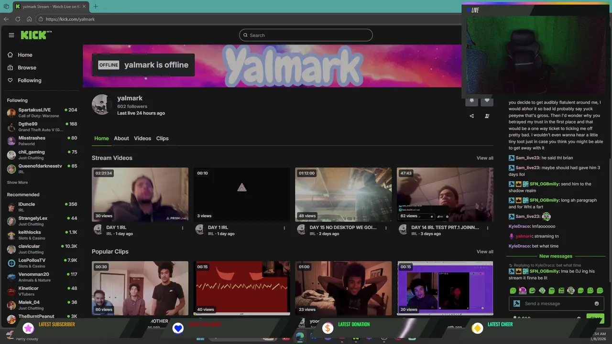Viewport: 612px width, 344px height.
Task: Click the browser address bar URL
Action: [x=70, y=19]
